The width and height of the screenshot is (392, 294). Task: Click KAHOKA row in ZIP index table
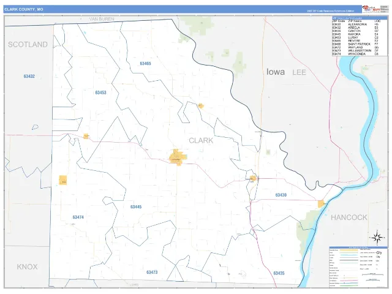tap(356, 34)
